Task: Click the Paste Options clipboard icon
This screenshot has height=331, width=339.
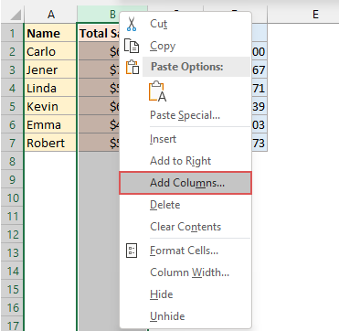Action: tap(132, 67)
